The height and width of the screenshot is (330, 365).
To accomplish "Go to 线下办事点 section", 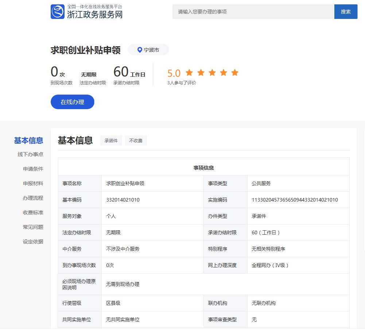I will click(x=30, y=154).
